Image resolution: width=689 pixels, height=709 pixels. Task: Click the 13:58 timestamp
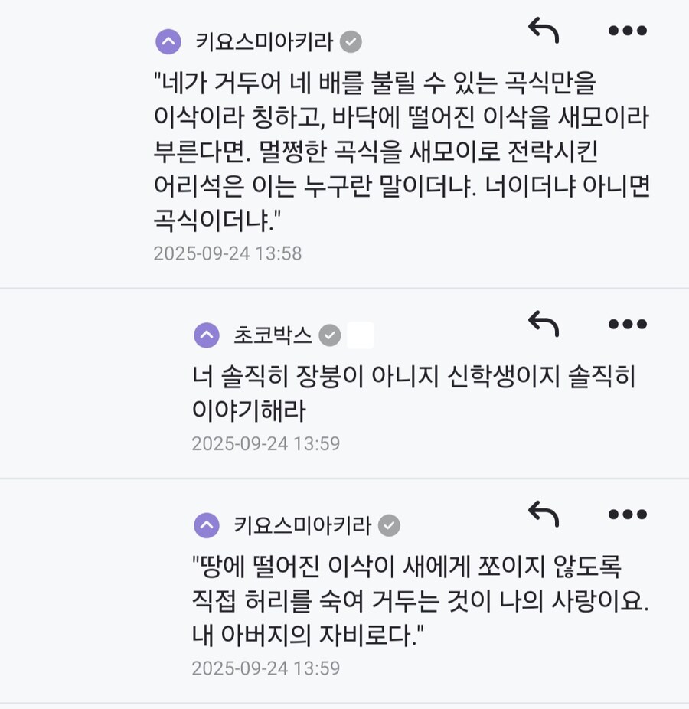(227, 253)
